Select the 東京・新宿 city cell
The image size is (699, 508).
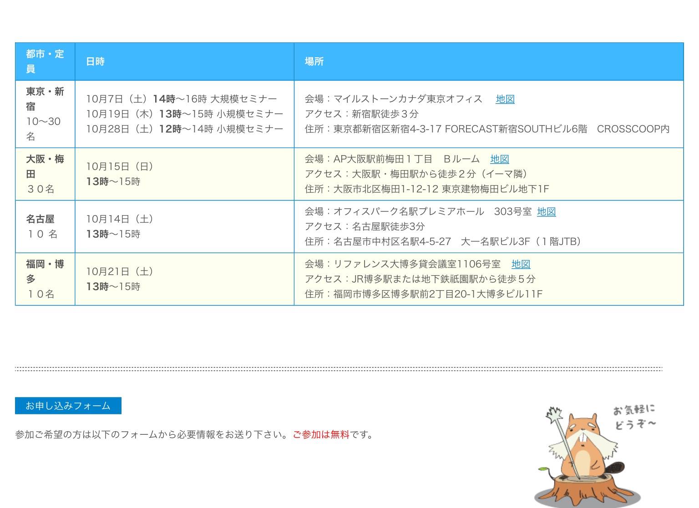pyautogui.click(x=45, y=114)
